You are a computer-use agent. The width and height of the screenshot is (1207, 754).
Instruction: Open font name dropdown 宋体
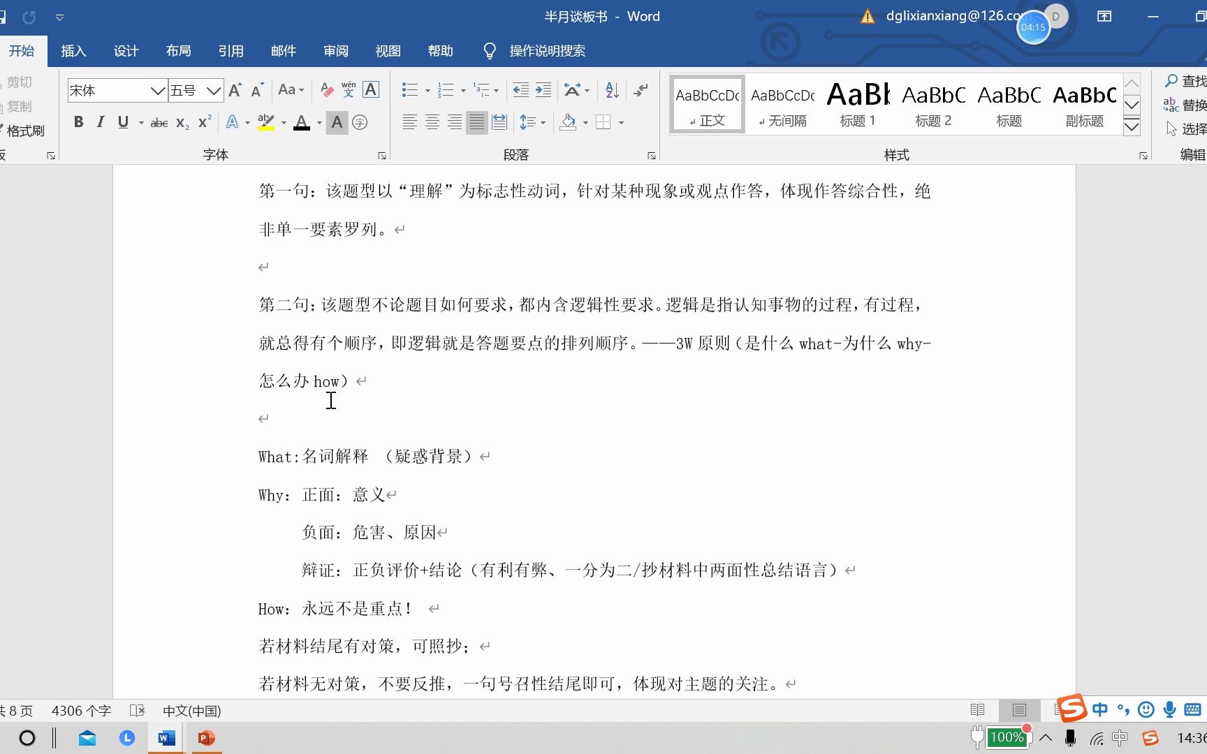(158, 91)
